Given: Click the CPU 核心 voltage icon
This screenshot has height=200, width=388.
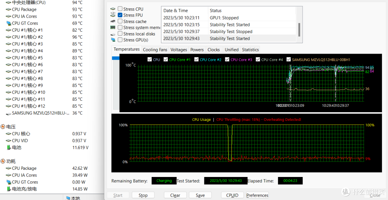Looking at the screenshot, I should tap(8, 134).
